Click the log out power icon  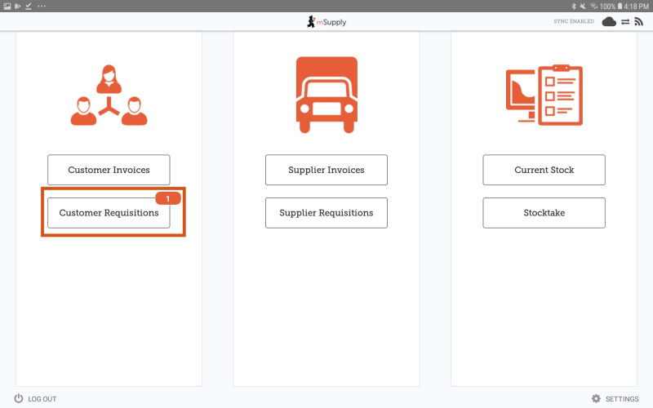point(19,398)
